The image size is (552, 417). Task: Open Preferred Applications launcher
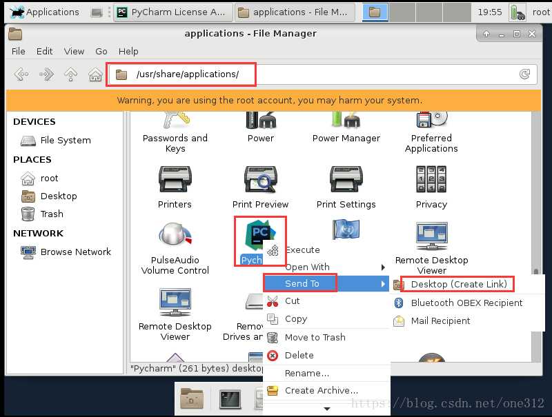point(431,133)
